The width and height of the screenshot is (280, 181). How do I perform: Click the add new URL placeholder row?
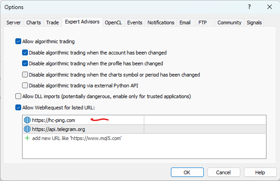tap(77, 138)
